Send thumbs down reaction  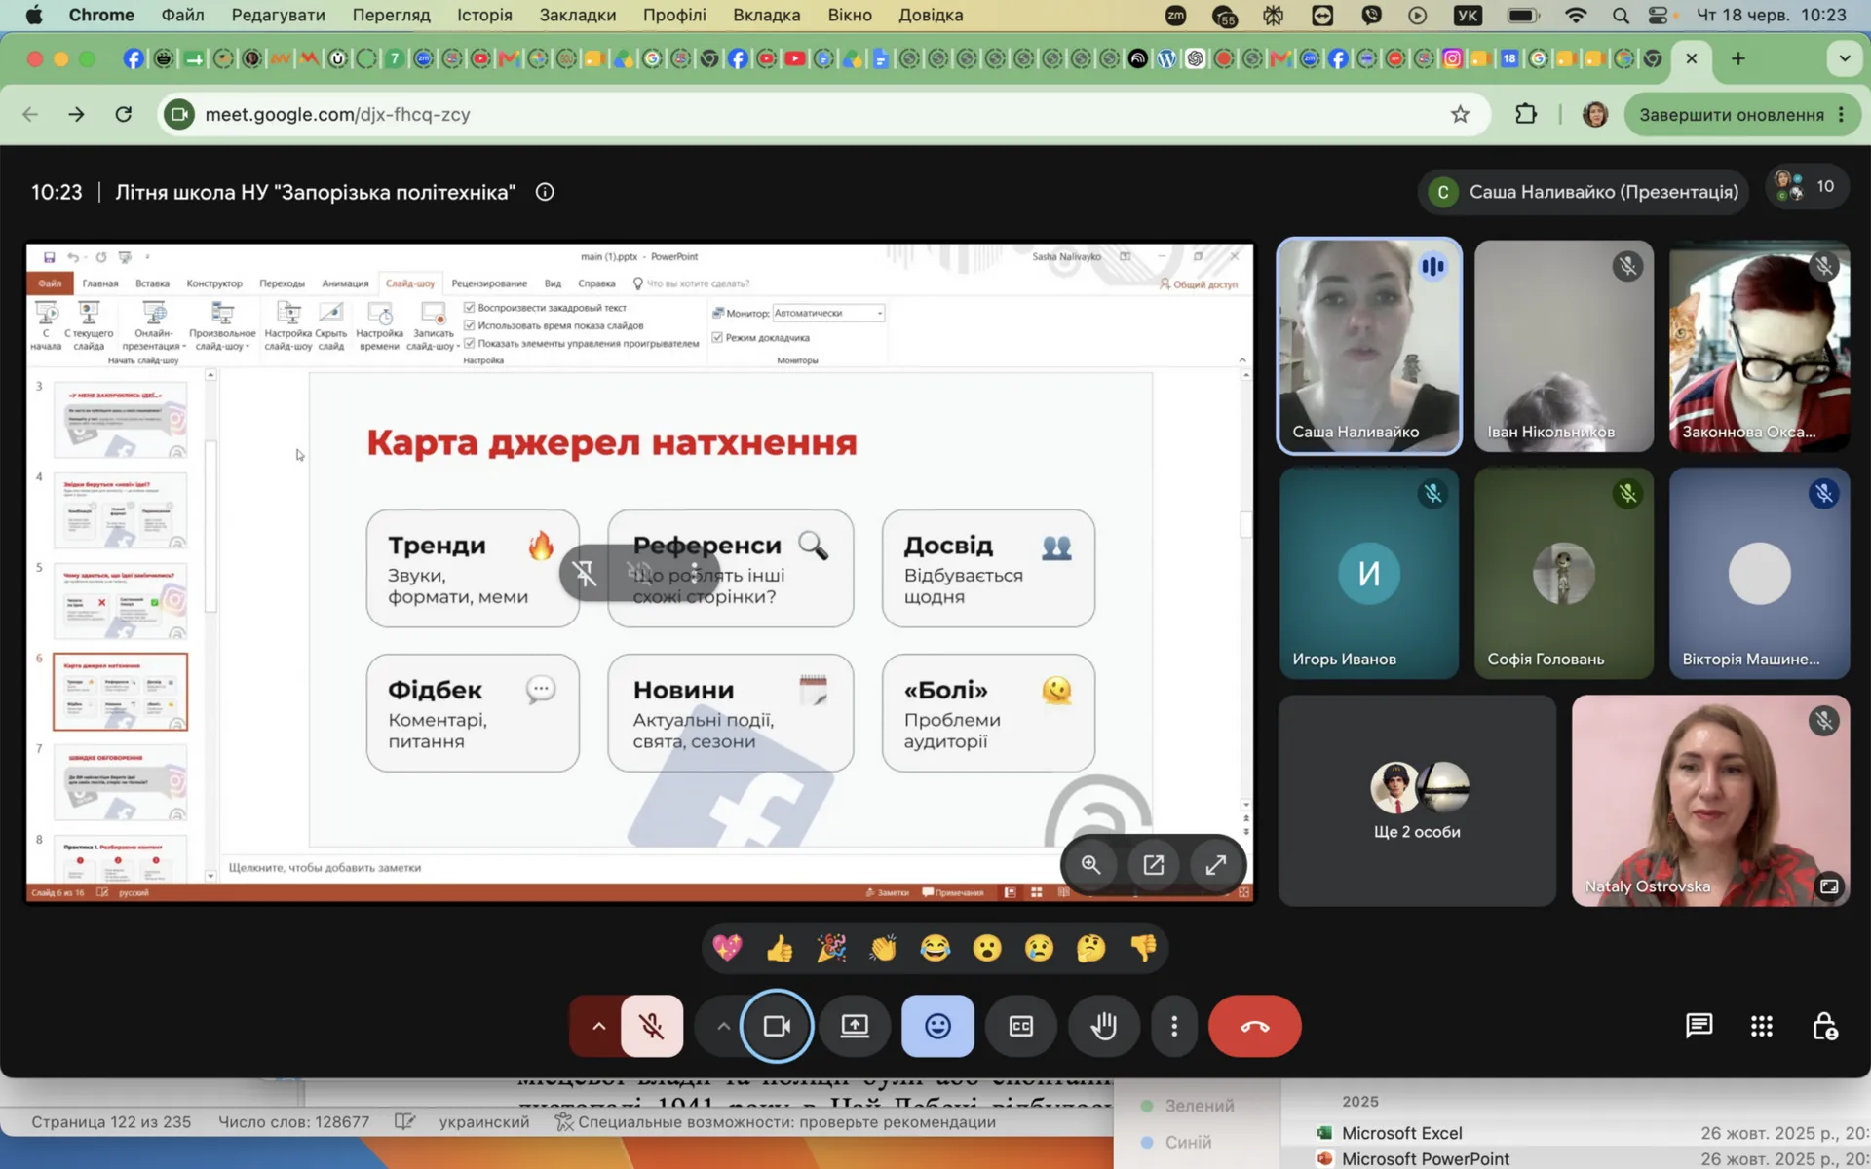[x=1143, y=948]
